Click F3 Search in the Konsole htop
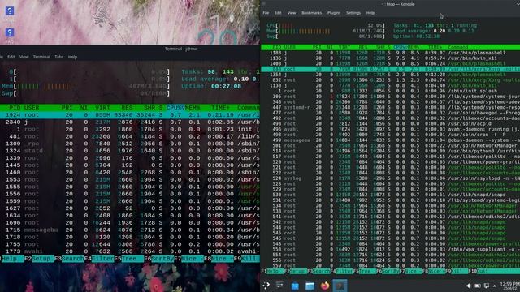The image size is (520, 292). (318, 271)
